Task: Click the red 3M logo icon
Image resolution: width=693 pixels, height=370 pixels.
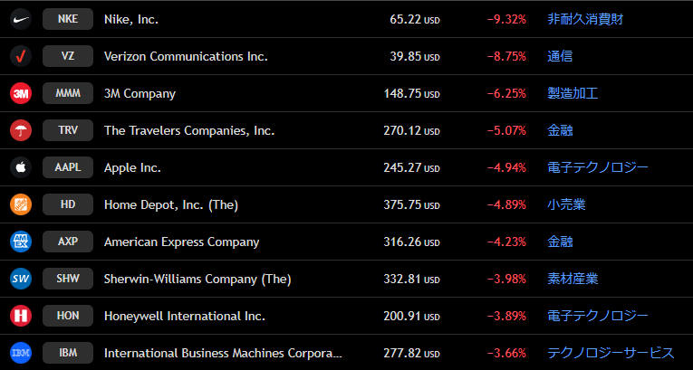Action: point(21,93)
